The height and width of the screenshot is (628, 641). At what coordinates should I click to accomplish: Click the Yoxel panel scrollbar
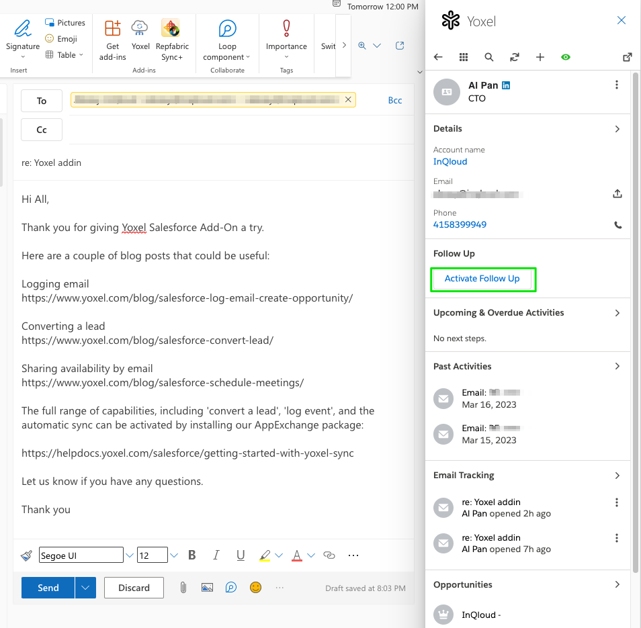(x=635, y=323)
